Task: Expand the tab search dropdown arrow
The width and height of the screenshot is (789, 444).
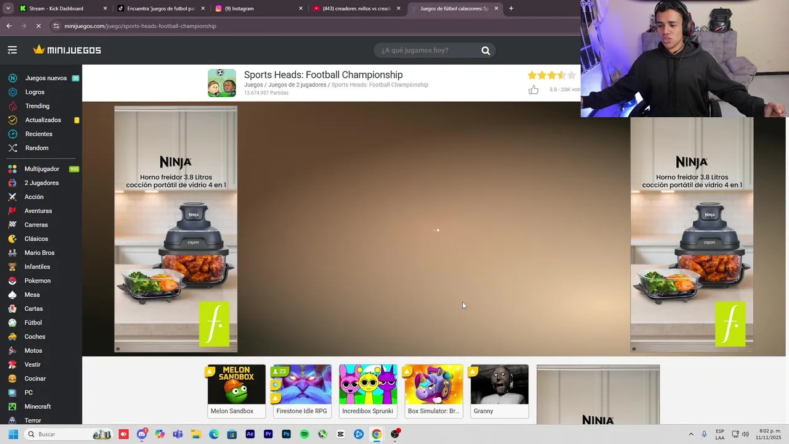Action: point(8,9)
